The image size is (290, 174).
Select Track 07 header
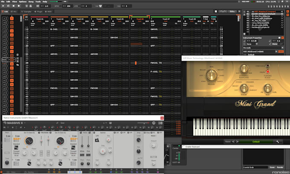point(166,19)
